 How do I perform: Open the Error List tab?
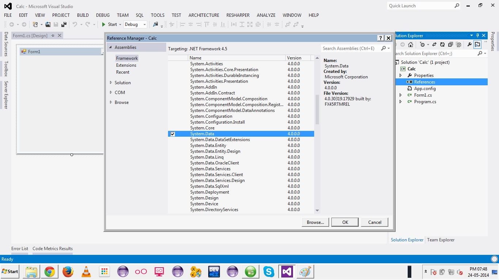(20, 249)
